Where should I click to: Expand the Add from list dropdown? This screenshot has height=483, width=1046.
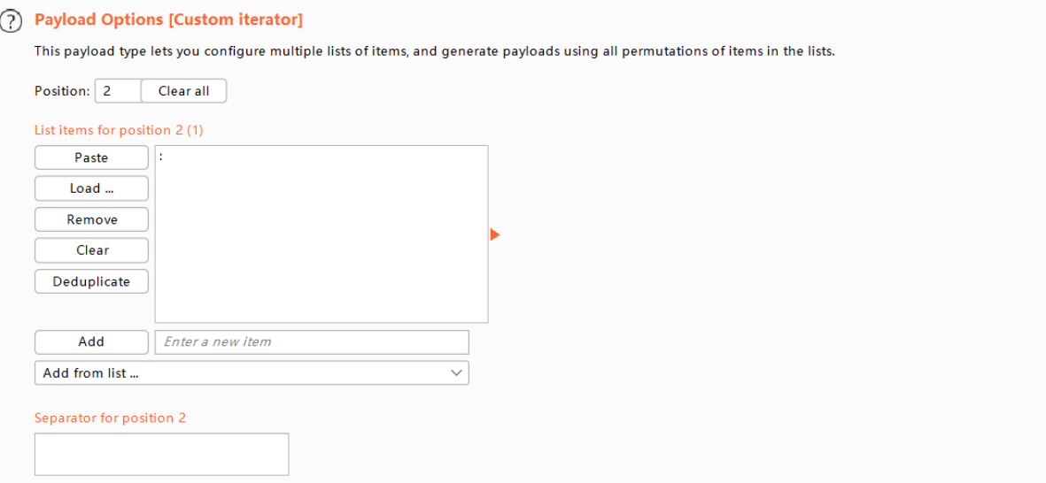pyautogui.click(x=252, y=373)
